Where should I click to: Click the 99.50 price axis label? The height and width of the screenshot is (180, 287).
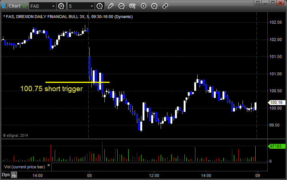click(x=275, y=125)
